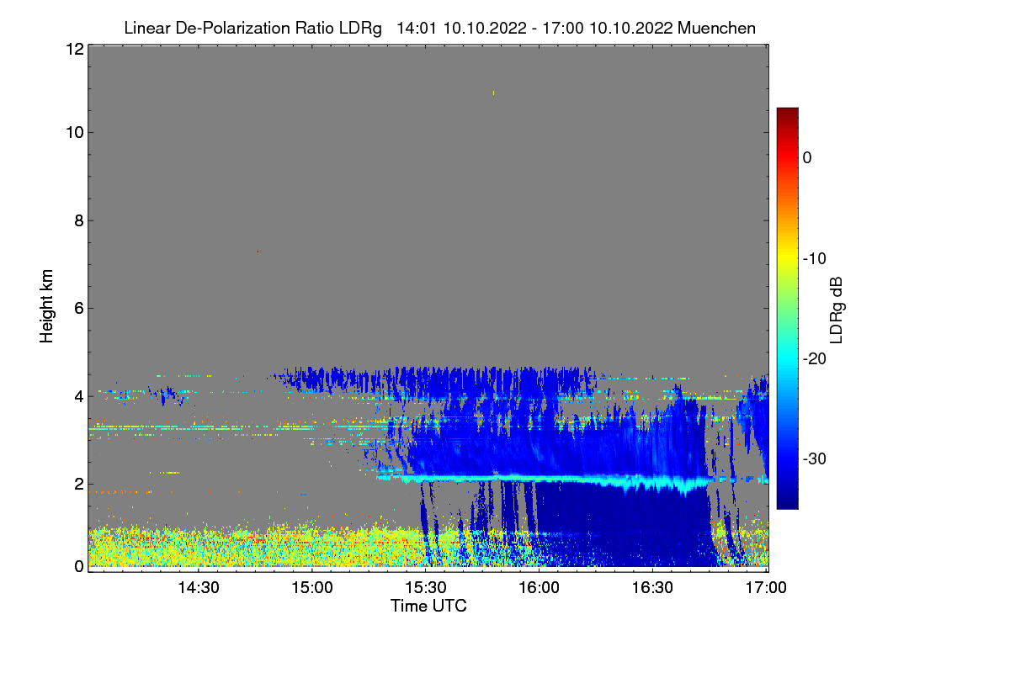Click the height tick label '6'
1010x673 pixels.
[78, 308]
